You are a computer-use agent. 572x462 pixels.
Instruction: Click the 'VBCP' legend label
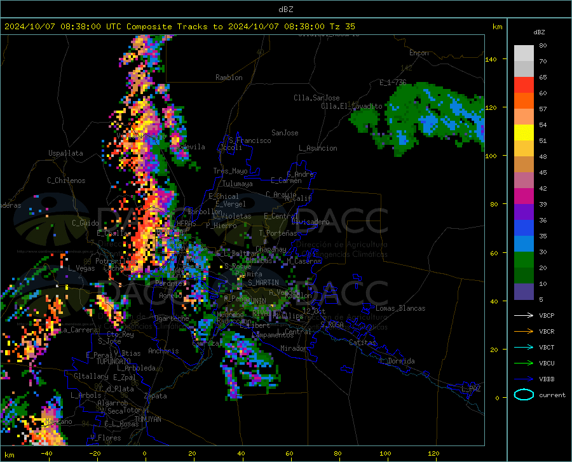pos(547,315)
